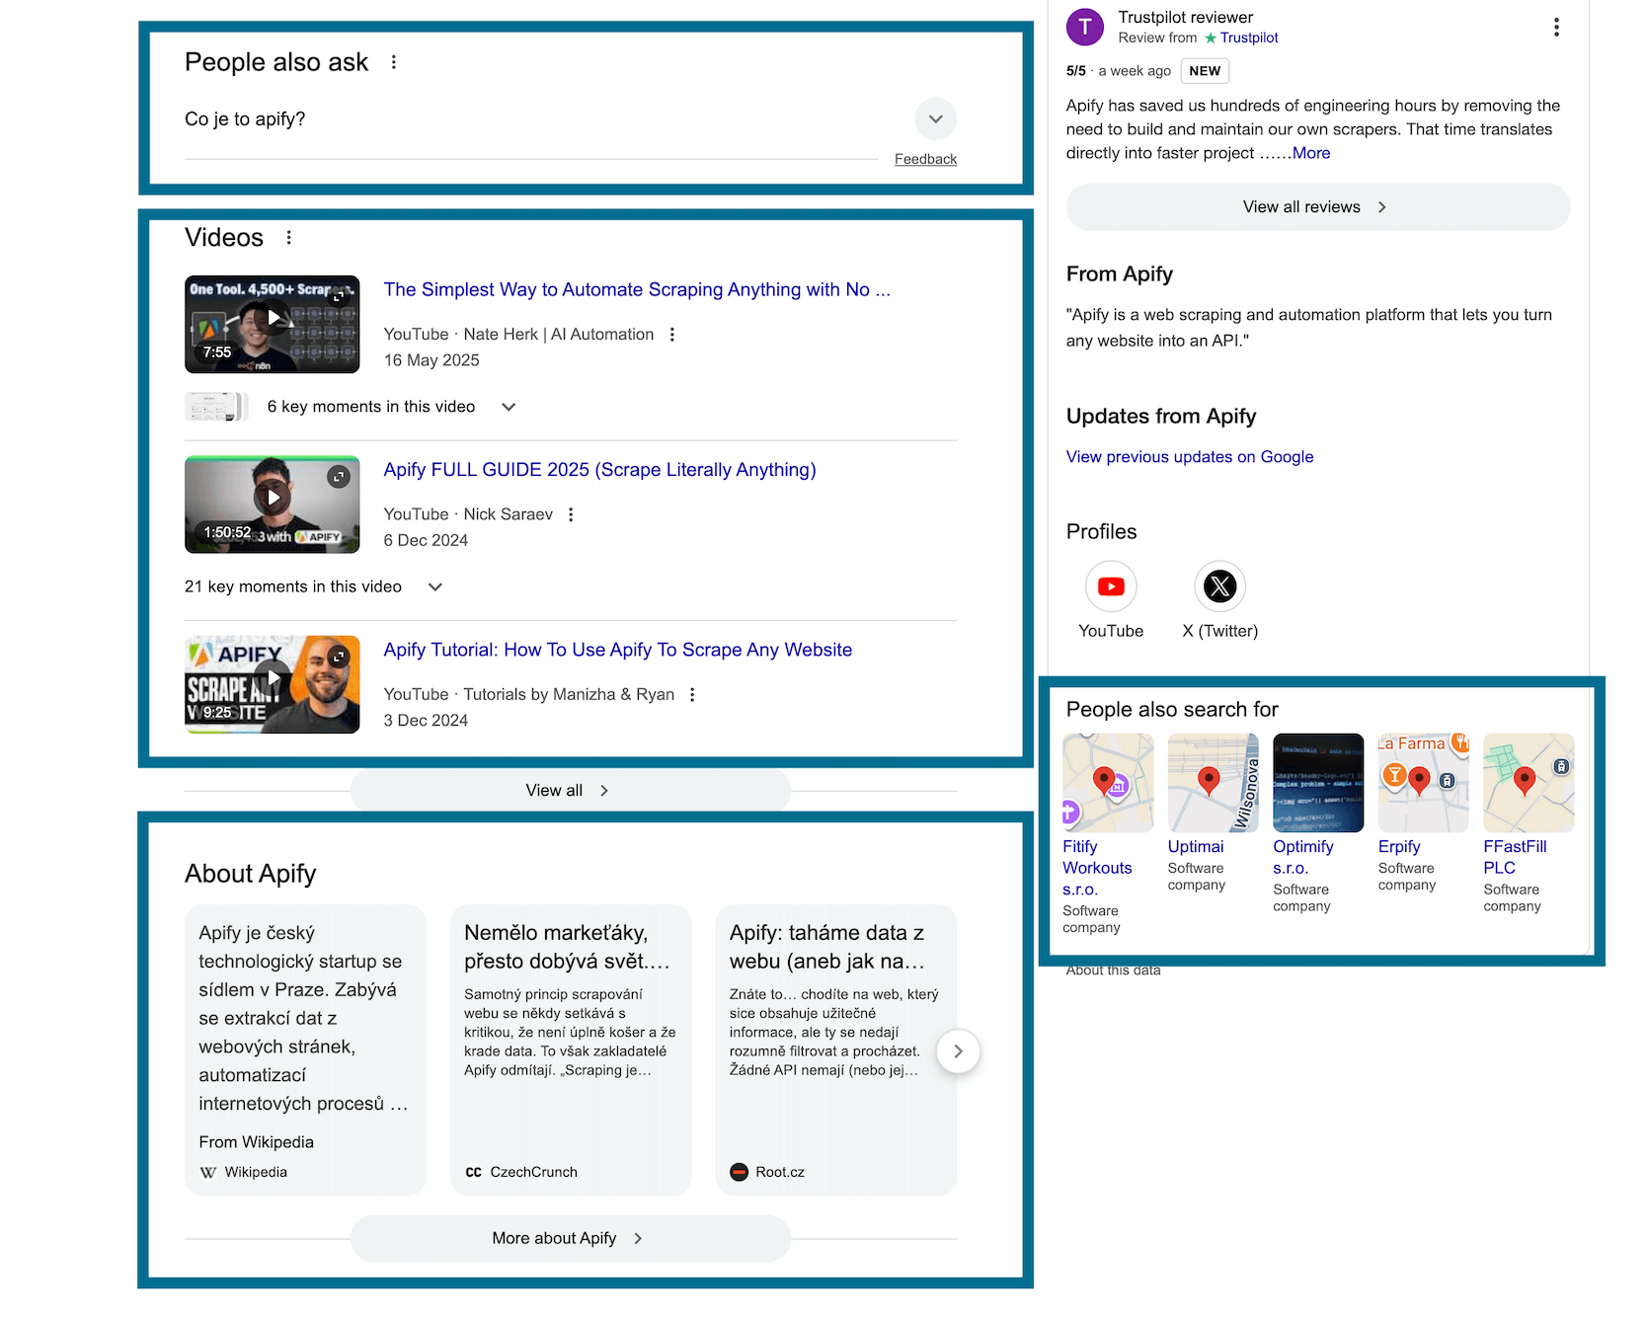Click More about Apify button
The image size is (1647, 1321).
571,1239
